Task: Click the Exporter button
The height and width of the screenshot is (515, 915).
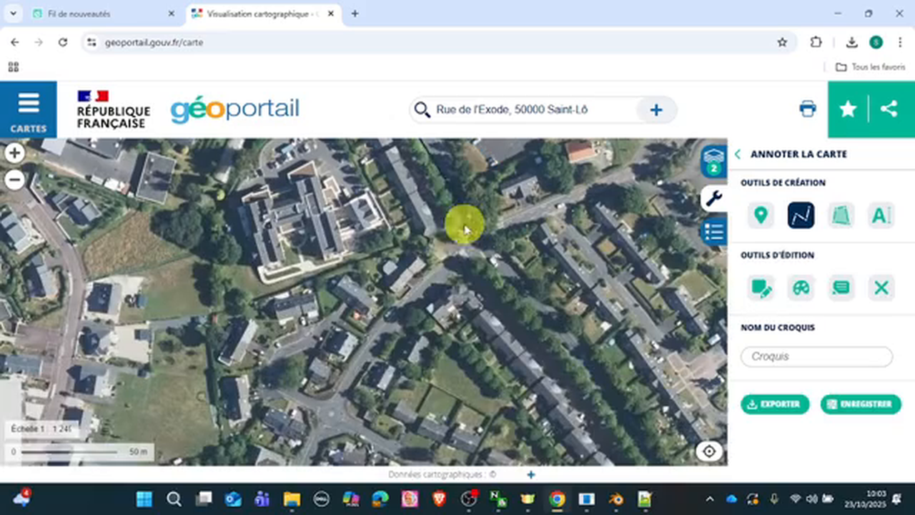Action: click(x=774, y=404)
